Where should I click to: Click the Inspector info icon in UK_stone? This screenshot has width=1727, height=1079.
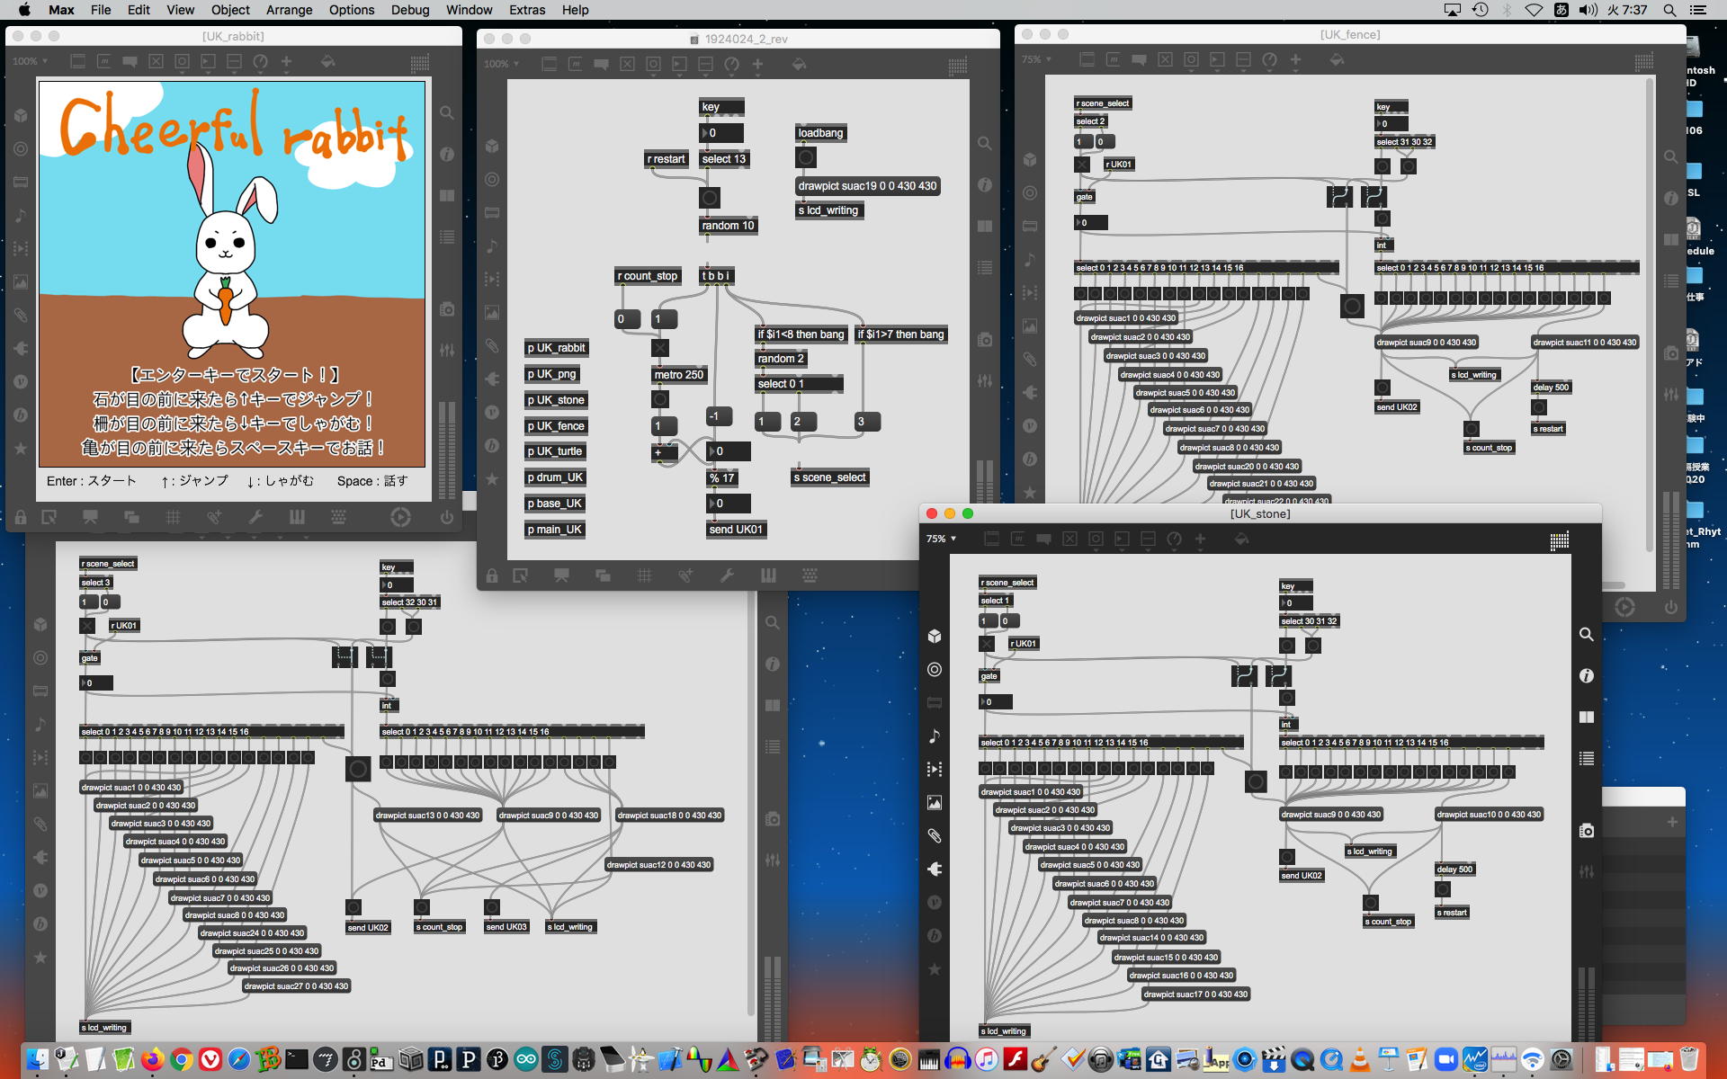(1587, 675)
